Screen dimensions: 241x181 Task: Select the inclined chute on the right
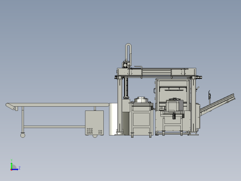pyautogui.click(x=217, y=104)
